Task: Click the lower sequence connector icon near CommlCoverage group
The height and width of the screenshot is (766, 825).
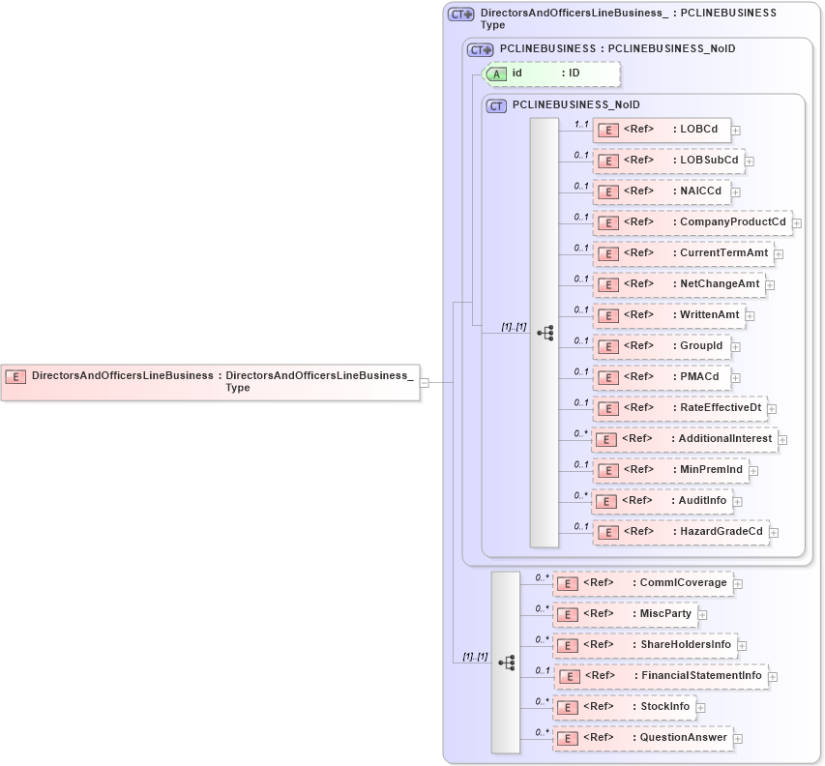Action: pyautogui.click(x=508, y=662)
